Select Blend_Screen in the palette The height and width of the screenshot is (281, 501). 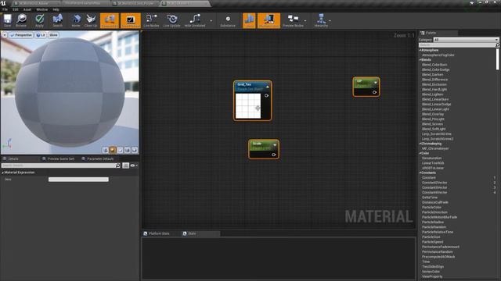(432, 124)
